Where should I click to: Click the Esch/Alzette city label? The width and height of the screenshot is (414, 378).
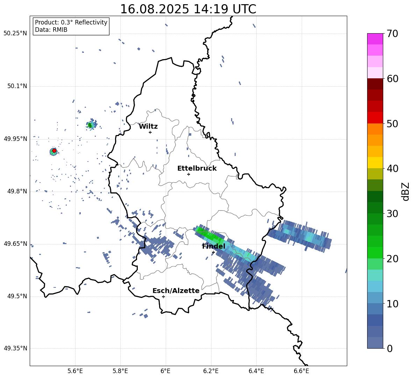click(x=176, y=291)
